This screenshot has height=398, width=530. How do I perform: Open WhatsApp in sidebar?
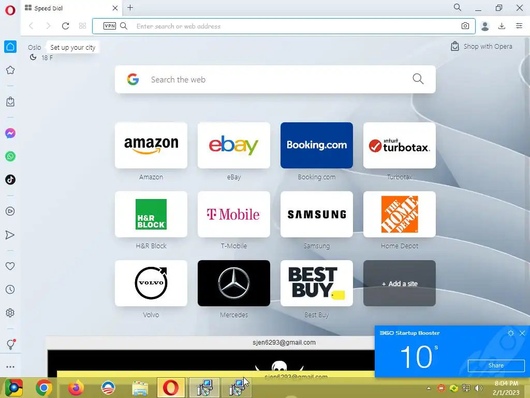point(10,157)
